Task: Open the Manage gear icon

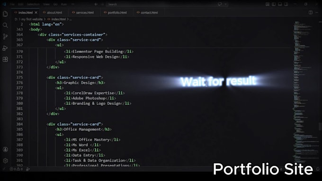Action: (5, 161)
